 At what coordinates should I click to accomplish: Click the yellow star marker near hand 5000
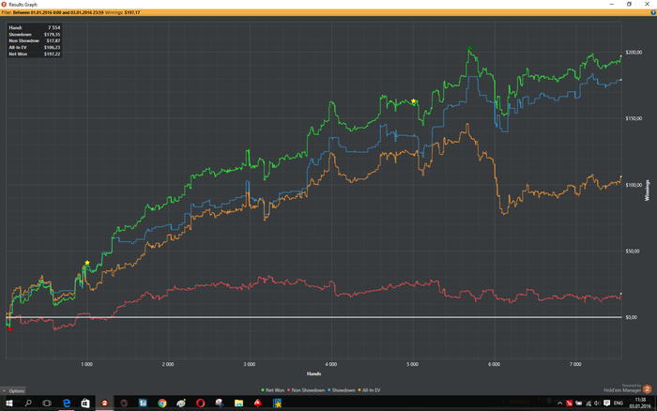click(413, 101)
